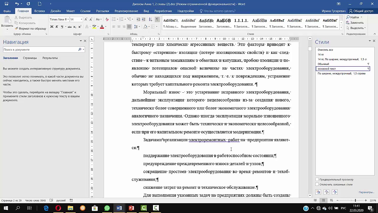
Task: Center align text
Action: pos(119,27)
